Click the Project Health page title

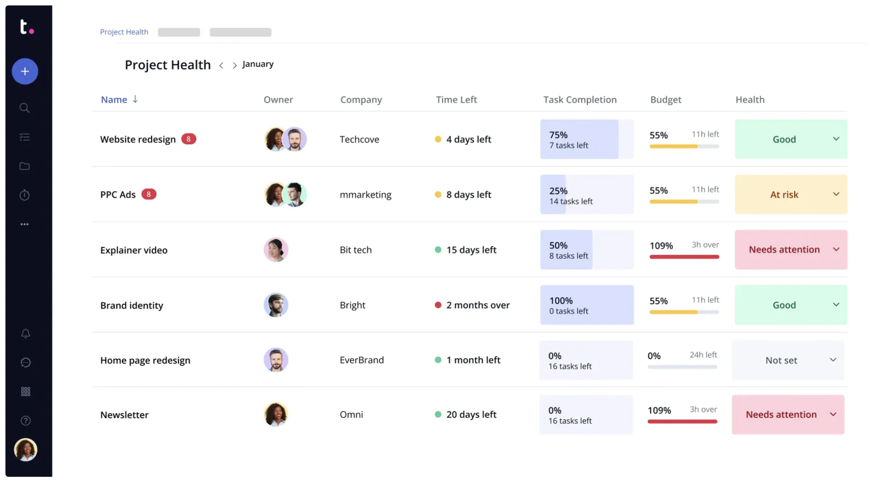click(168, 65)
